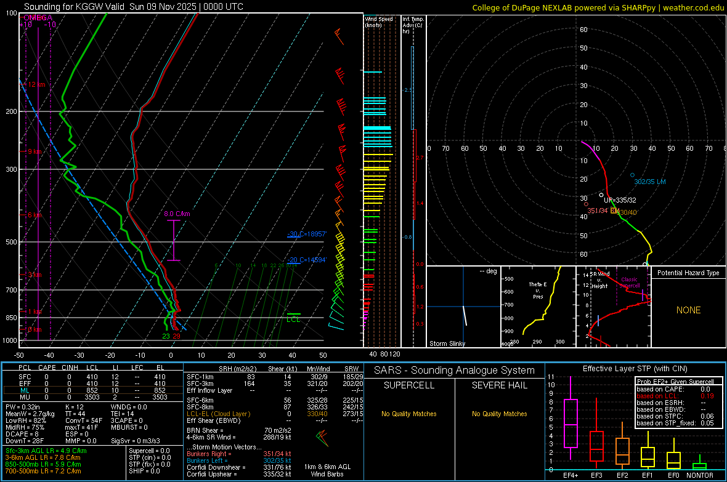
Task: Click the red 'based on LCL:' probability line
Action: [675, 396]
